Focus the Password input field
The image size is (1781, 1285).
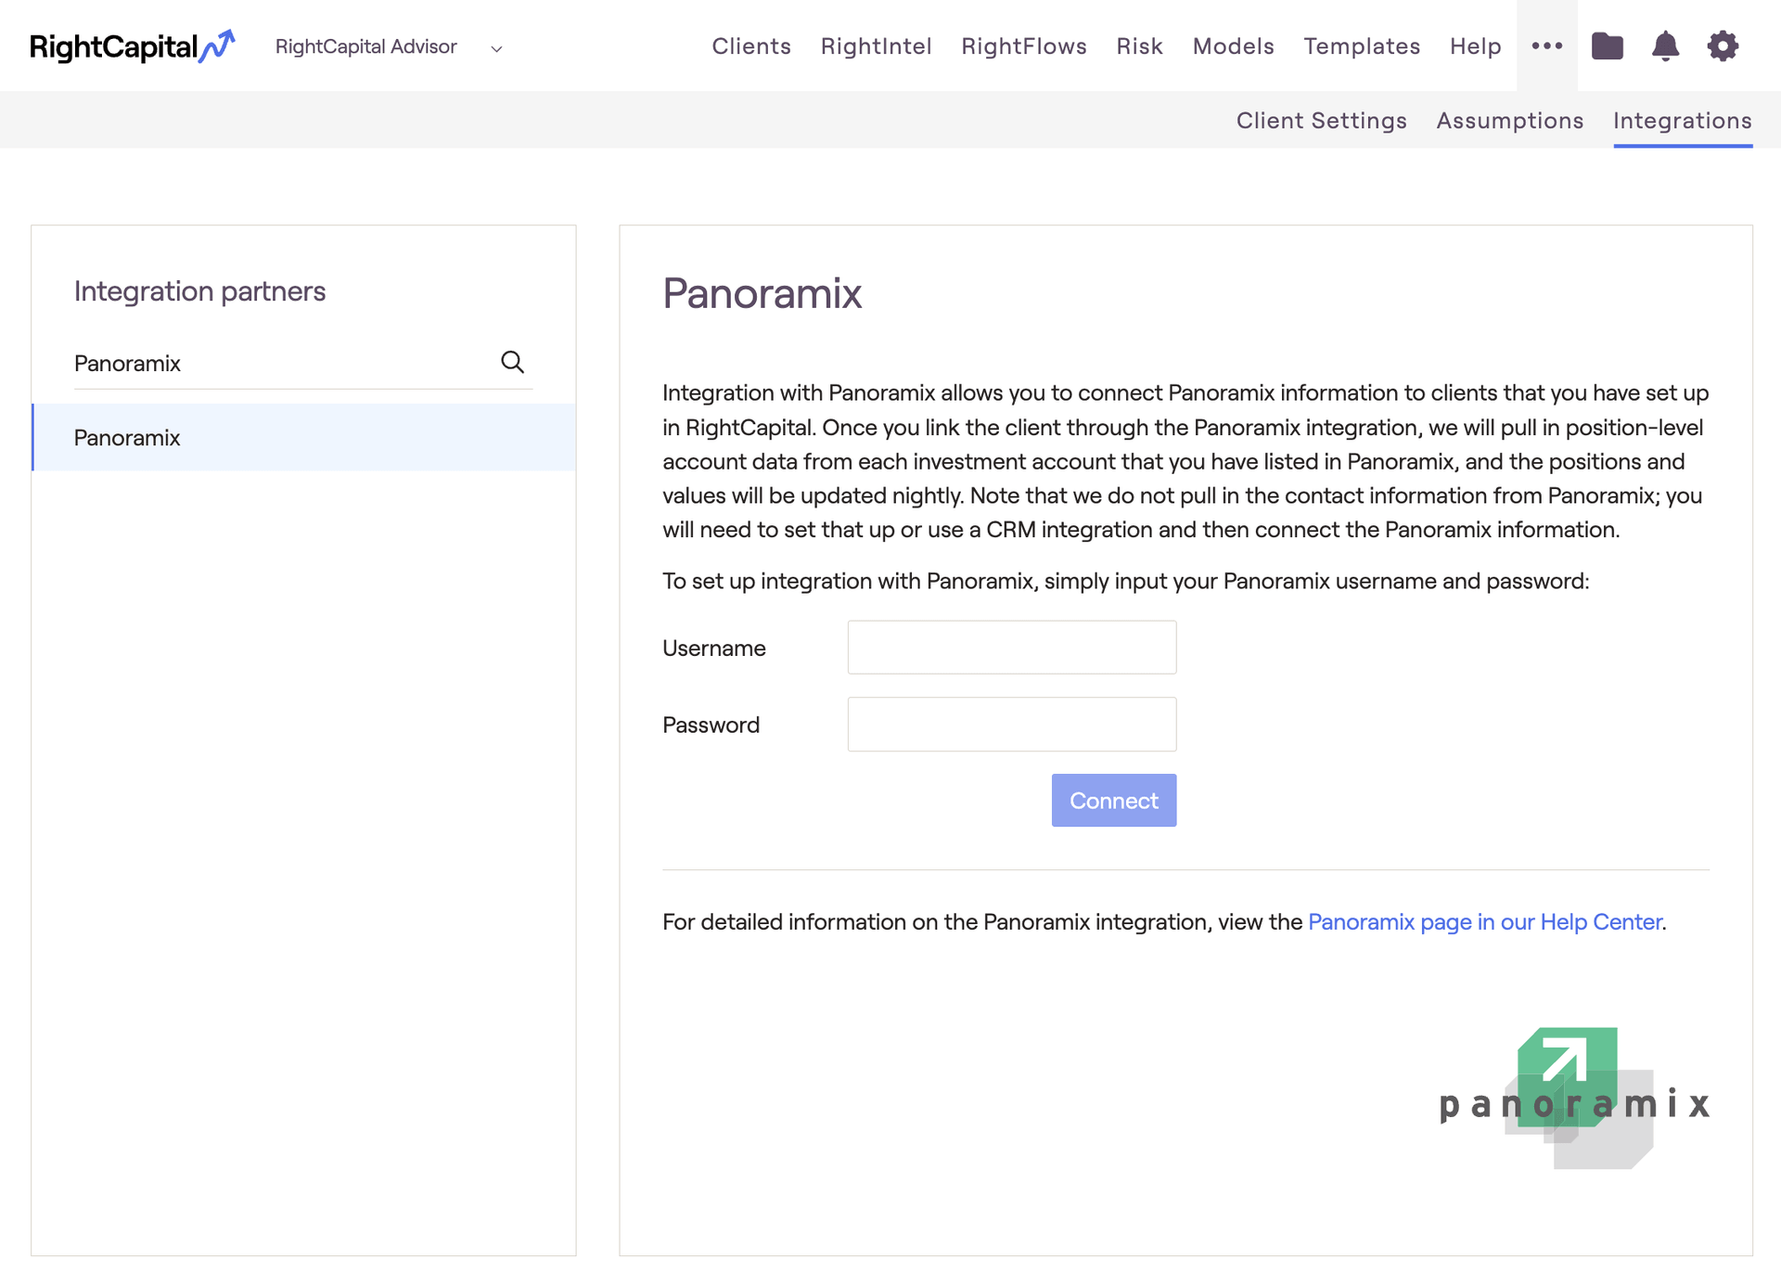[x=1011, y=725]
